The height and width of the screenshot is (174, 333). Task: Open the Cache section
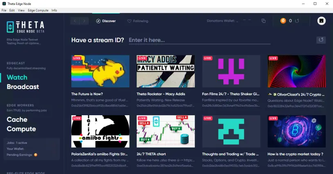click(17, 120)
